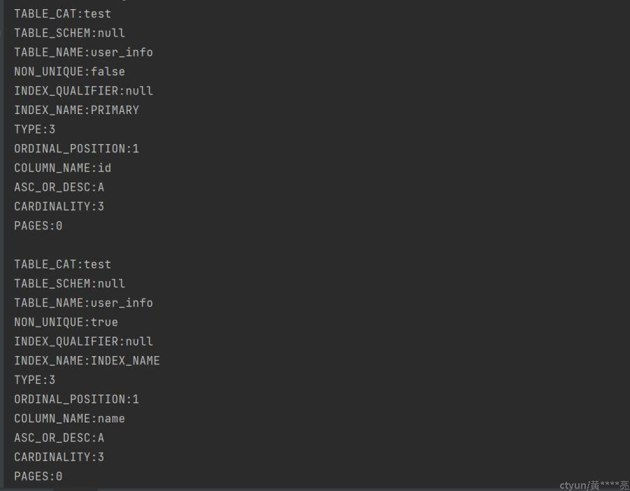The image size is (630, 491).
Task: Click the COLUMN_NAME:id line
Action: coord(62,168)
